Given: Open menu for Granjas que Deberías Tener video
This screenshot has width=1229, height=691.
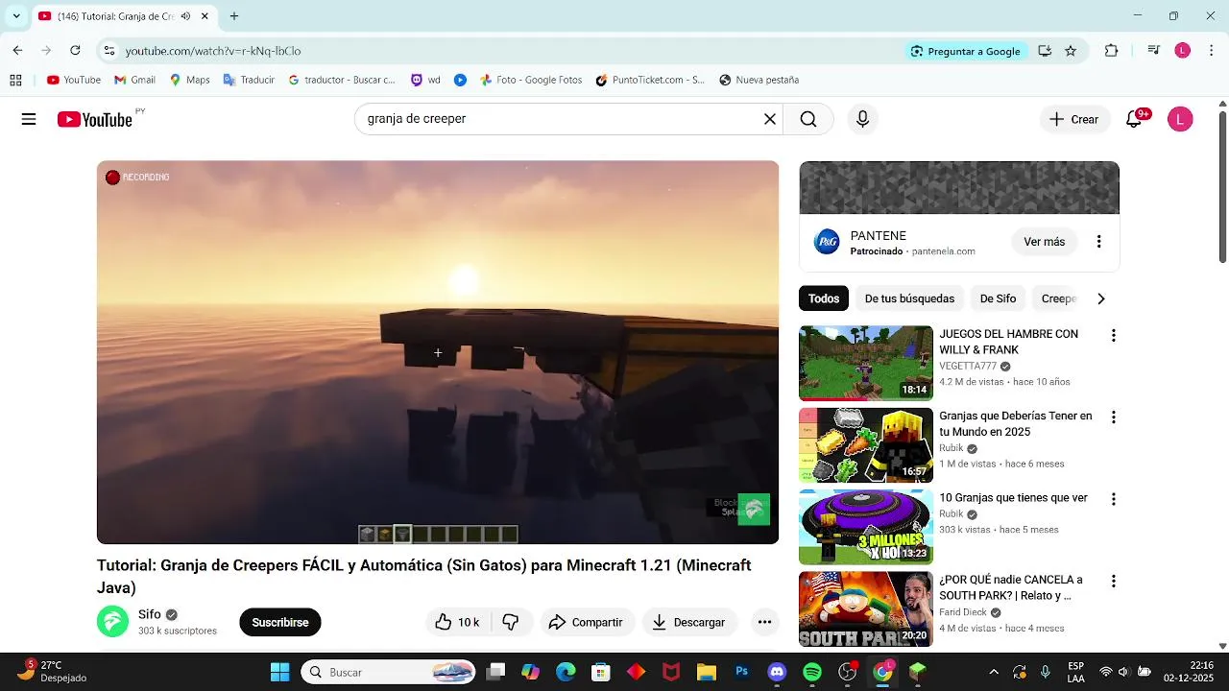Looking at the screenshot, I should [x=1114, y=417].
